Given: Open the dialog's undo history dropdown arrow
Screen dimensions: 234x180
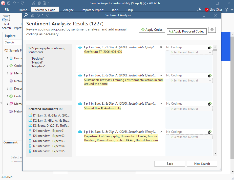Looking at the screenshot, I should click(x=42, y=15).
